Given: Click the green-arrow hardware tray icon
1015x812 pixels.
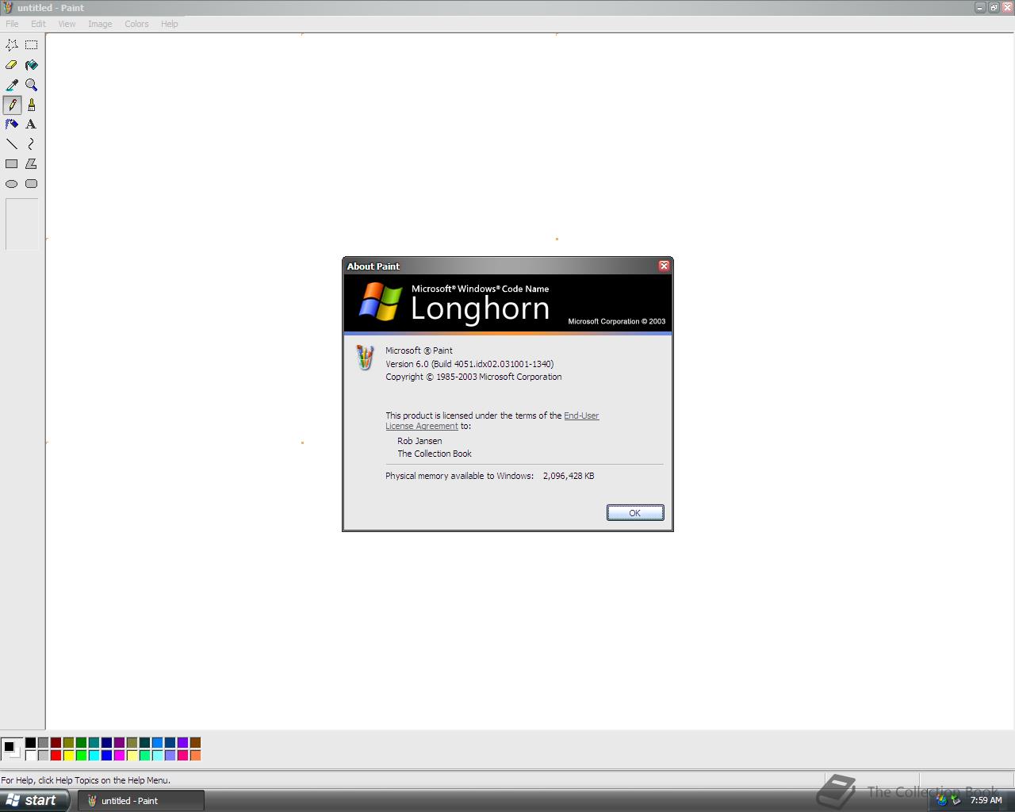Looking at the screenshot, I should (956, 800).
